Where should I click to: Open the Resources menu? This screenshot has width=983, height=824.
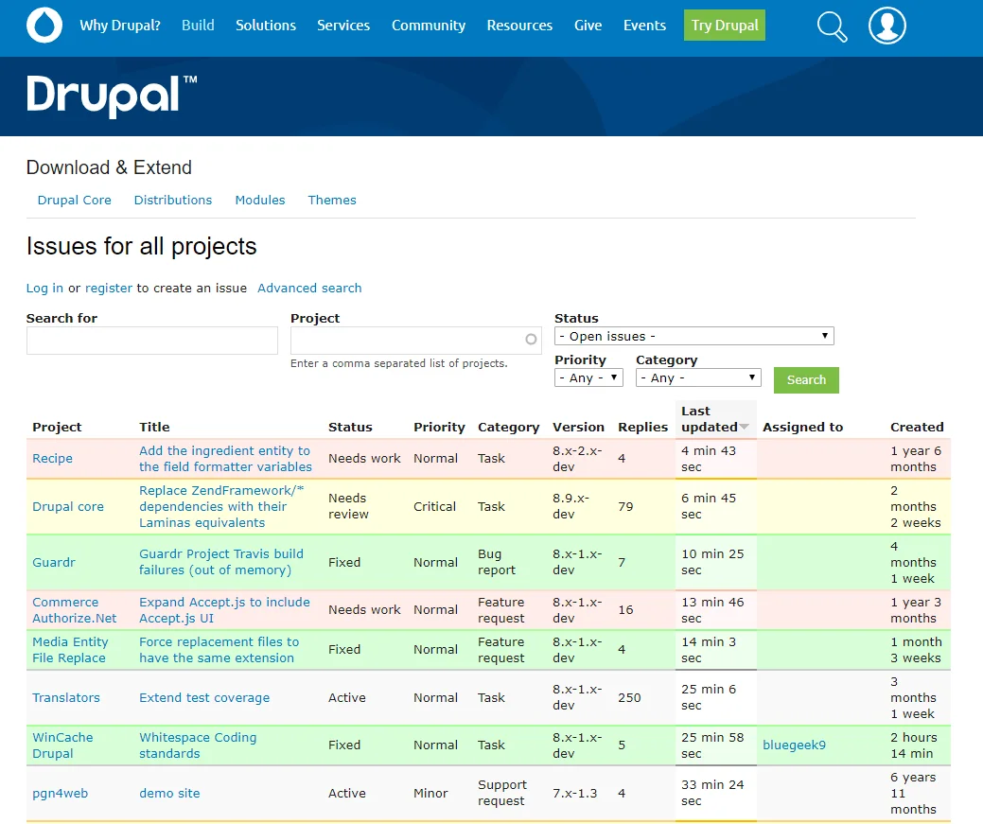[519, 26]
